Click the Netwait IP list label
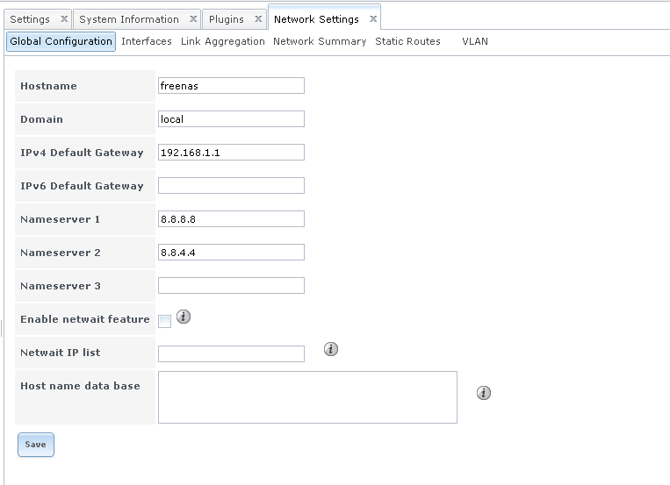The image size is (670, 485). pyautogui.click(x=61, y=353)
